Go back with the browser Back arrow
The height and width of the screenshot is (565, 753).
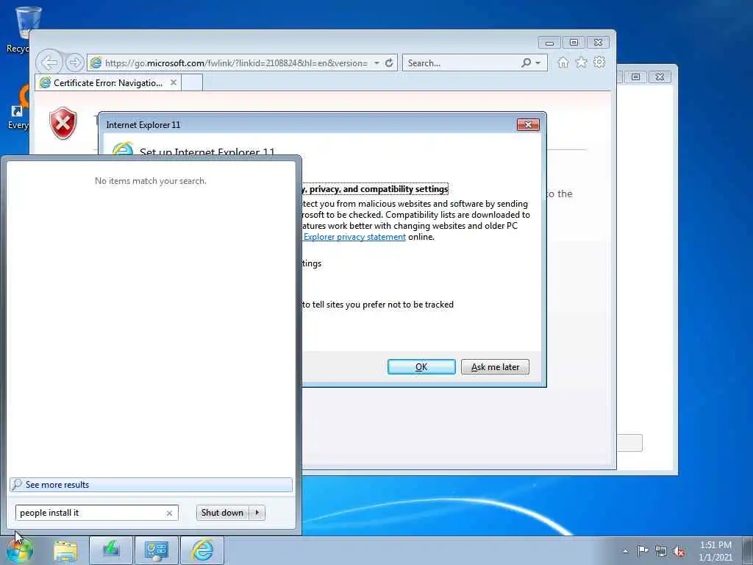tap(49, 63)
